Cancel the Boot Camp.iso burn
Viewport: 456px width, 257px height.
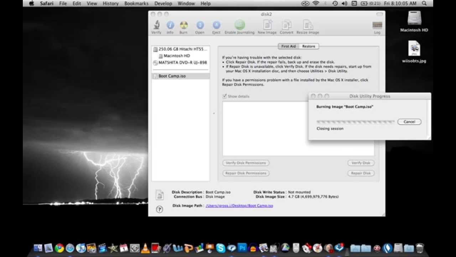click(x=409, y=122)
